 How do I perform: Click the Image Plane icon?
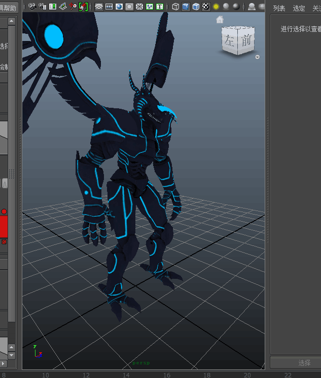(63, 7)
